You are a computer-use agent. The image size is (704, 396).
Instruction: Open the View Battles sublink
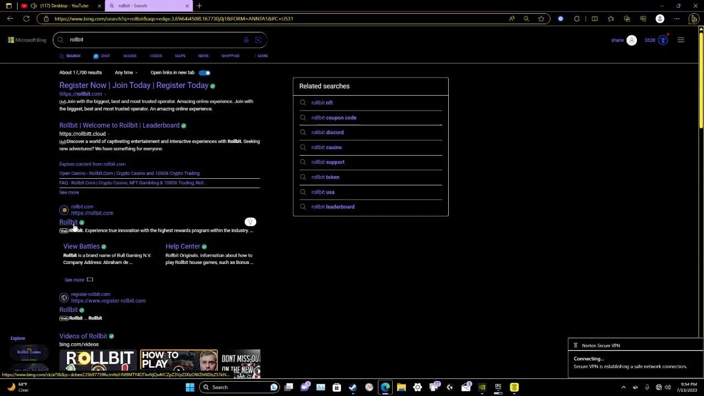click(x=81, y=246)
